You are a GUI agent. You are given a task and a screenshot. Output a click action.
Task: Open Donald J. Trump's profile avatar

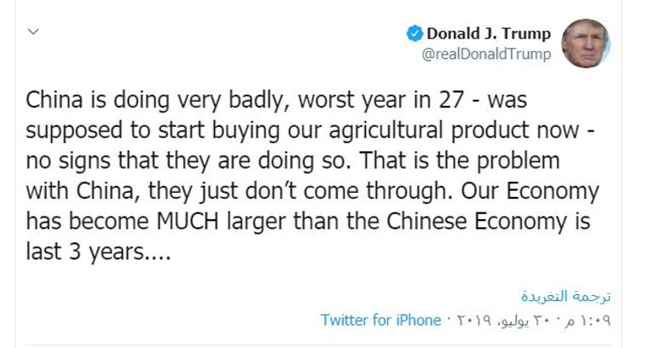click(587, 43)
